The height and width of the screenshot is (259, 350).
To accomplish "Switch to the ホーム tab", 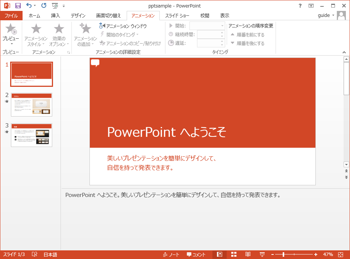I will (34, 16).
